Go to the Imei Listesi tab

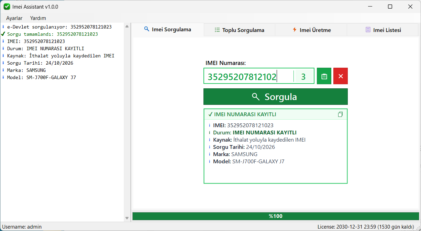(383, 30)
